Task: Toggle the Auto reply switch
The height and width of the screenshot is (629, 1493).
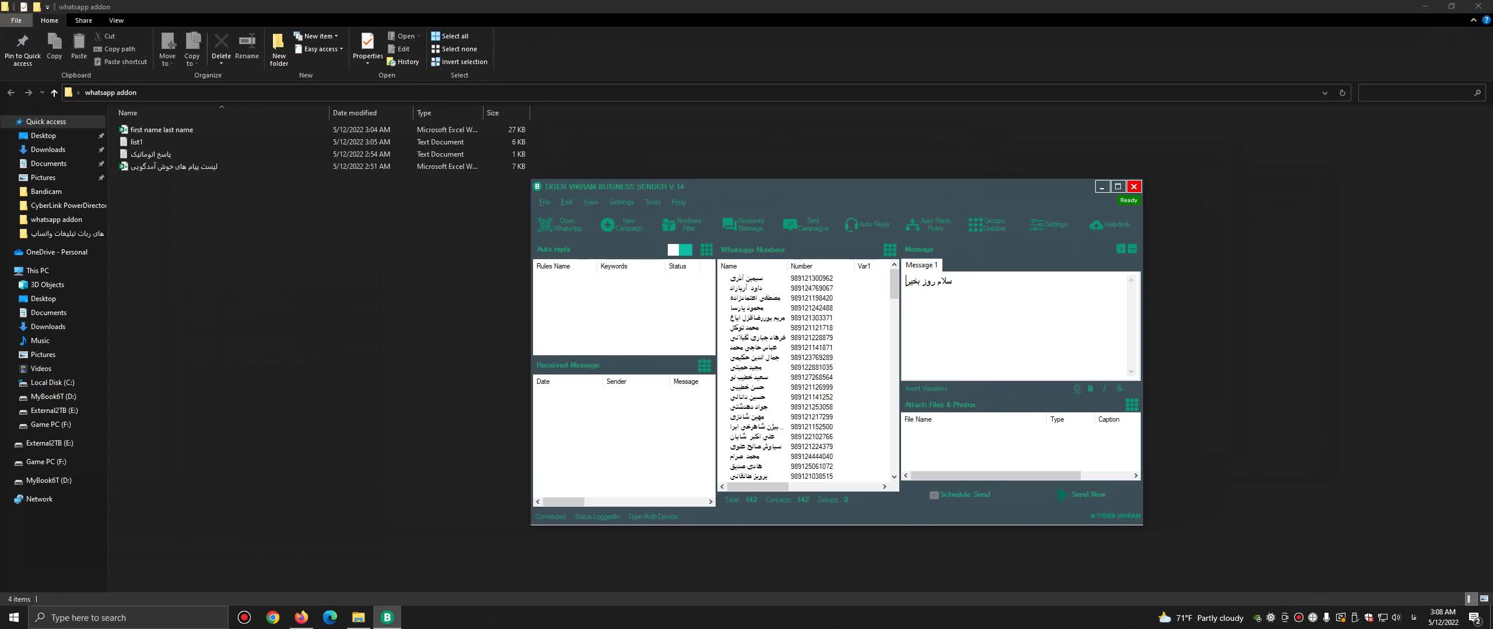Action: (x=679, y=250)
